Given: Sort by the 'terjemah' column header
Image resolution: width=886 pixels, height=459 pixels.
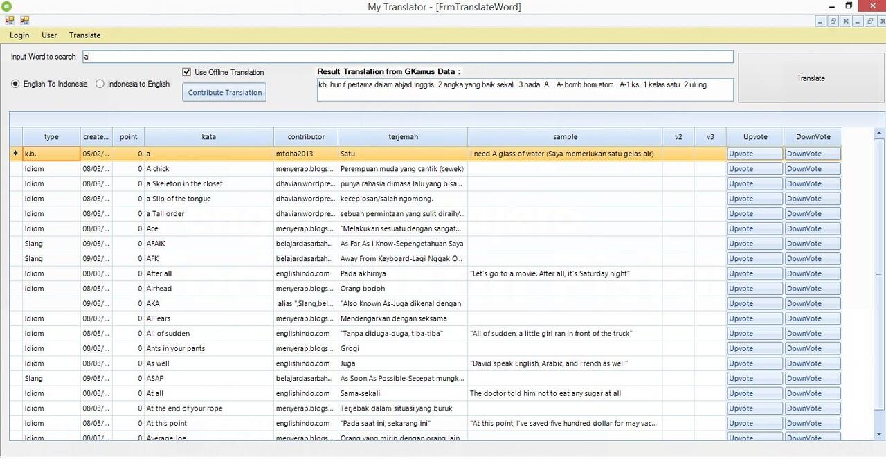Looking at the screenshot, I should click(x=402, y=137).
